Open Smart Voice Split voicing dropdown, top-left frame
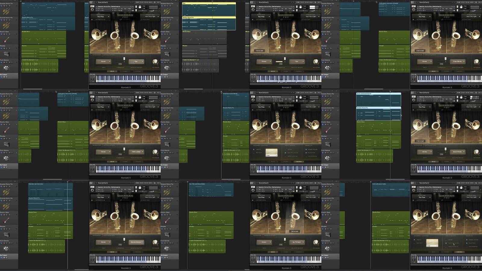Image resolution: width=482 pixels, height=271 pixels. tap(150, 16)
